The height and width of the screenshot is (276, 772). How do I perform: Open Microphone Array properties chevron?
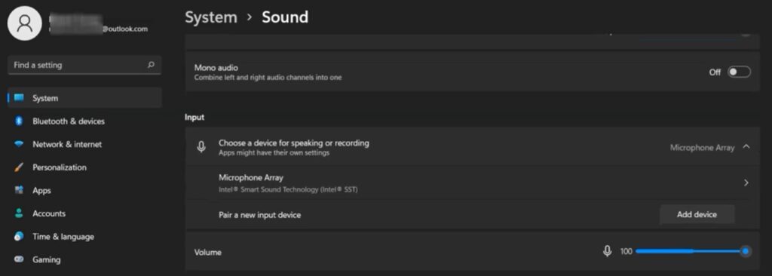point(746,182)
